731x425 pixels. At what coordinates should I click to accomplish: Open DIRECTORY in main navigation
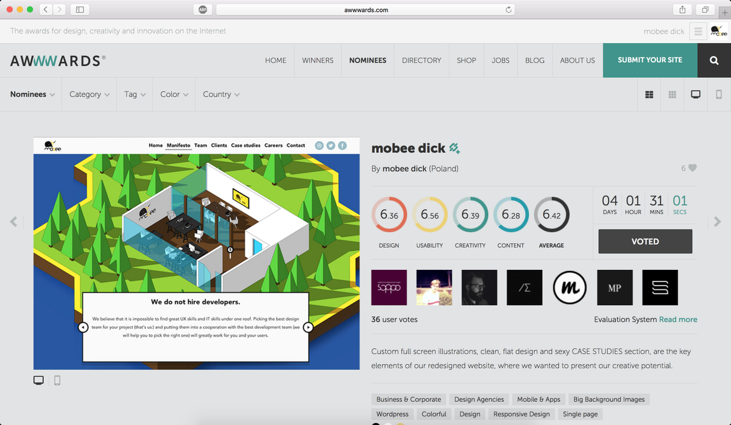422,60
